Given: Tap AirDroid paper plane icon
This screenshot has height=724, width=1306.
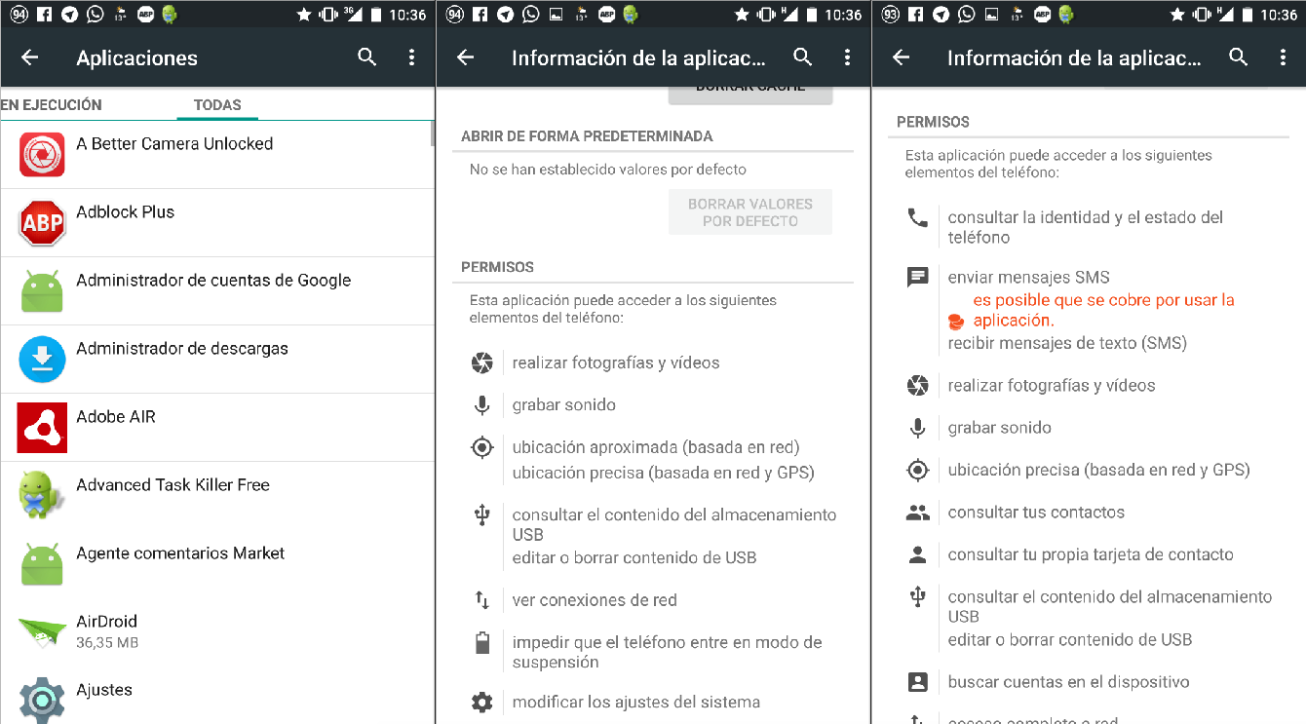Looking at the screenshot, I should (42, 632).
